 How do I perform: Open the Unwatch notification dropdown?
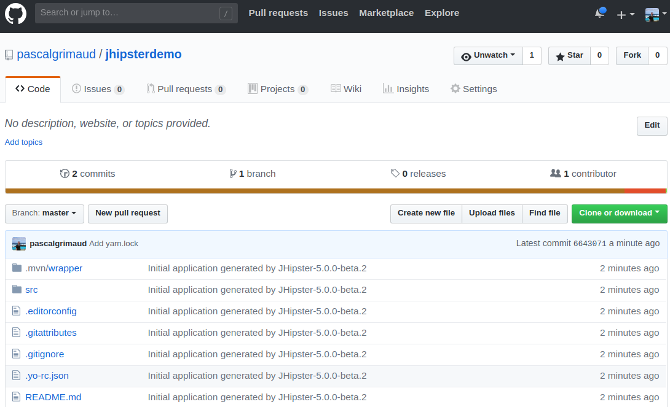pyautogui.click(x=488, y=55)
